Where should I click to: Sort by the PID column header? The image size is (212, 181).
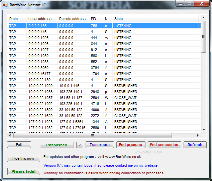coord(96,19)
